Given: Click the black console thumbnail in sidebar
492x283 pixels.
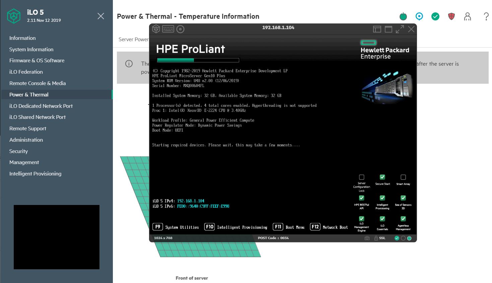Looking at the screenshot, I should 57,237.
